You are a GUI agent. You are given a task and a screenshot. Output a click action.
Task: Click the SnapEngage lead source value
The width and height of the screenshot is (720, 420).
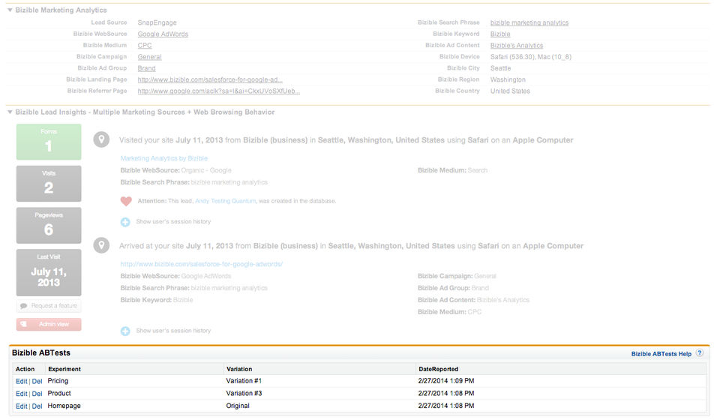click(157, 22)
